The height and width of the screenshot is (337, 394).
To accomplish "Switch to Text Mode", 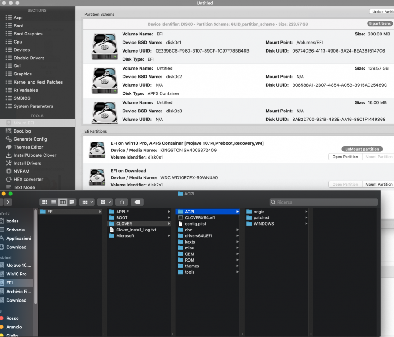I will [24, 187].
